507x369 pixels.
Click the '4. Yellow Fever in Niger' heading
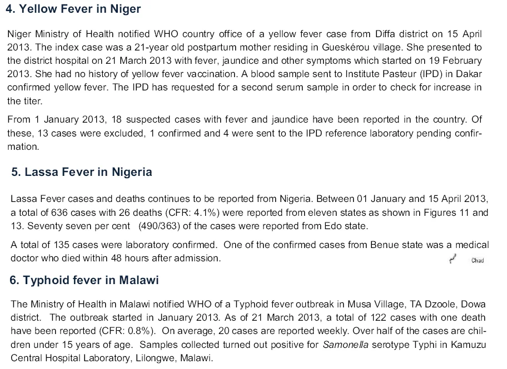73,9
